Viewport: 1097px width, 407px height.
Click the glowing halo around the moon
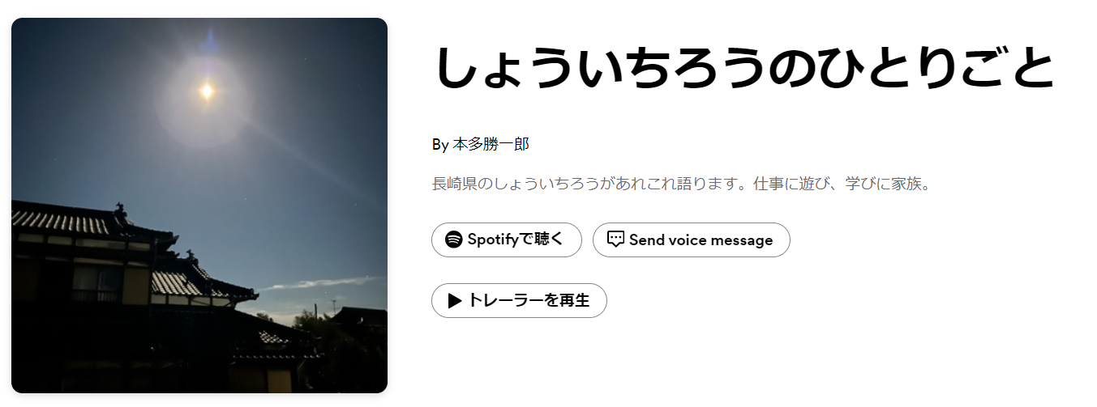[207, 91]
